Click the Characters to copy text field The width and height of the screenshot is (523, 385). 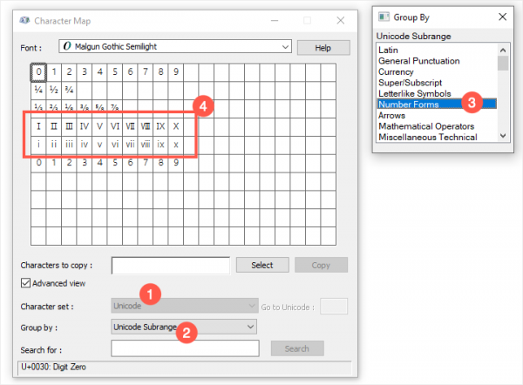[x=171, y=266]
